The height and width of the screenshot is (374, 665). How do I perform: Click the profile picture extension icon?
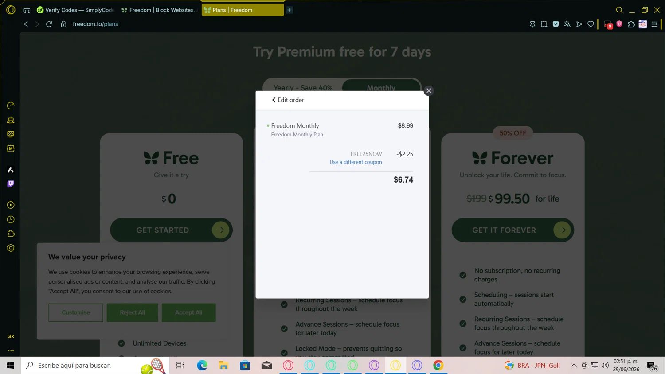643,24
